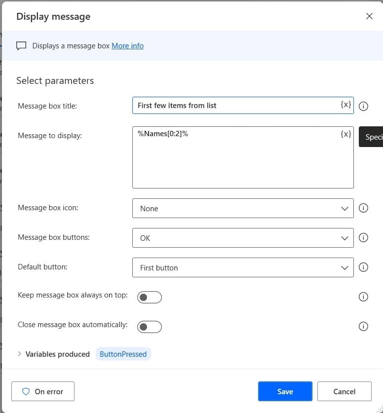Toggle Close message box automatically
The width and height of the screenshot is (383, 413).
click(150, 327)
